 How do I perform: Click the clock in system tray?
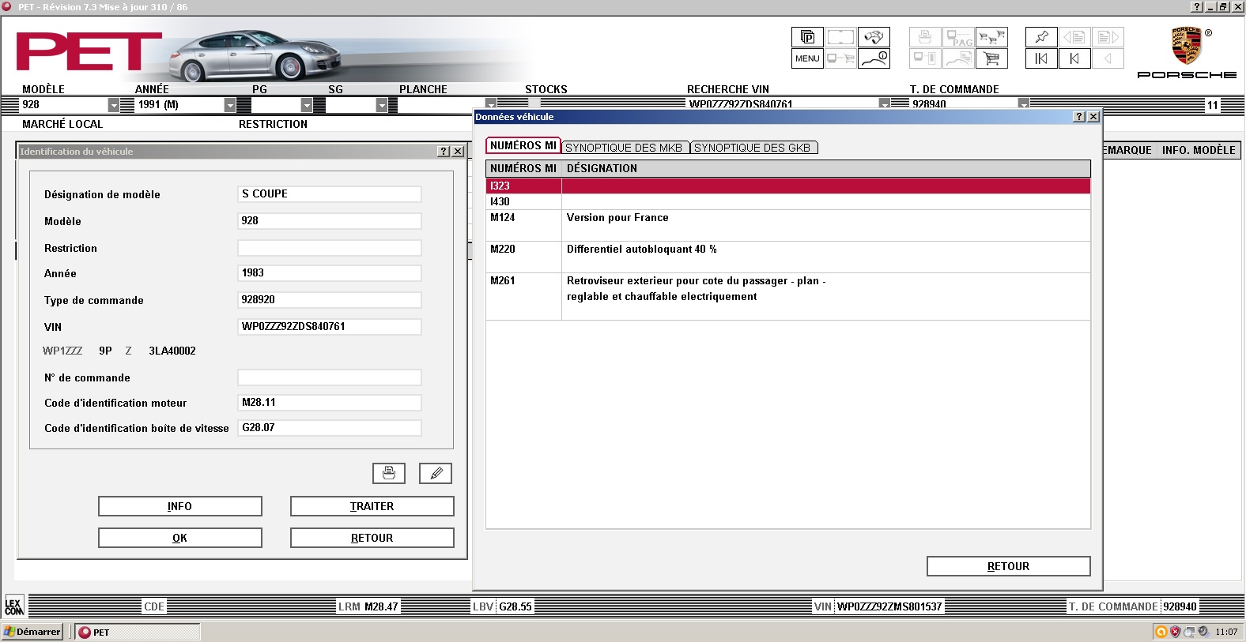pos(1226,632)
